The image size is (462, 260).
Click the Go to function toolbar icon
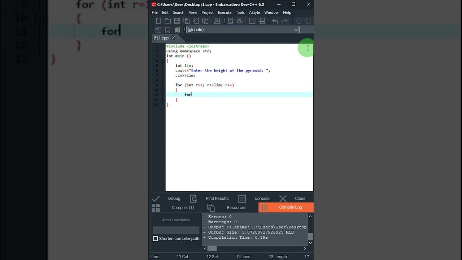[x=252, y=21]
